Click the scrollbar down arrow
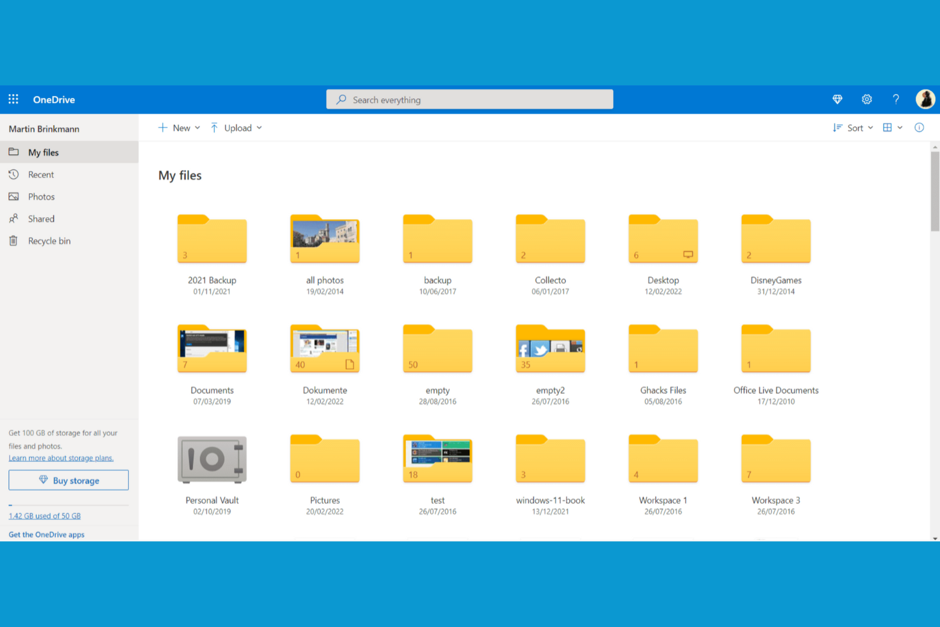The width and height of the screenshot is (940, 627). [x=935, y=538]
